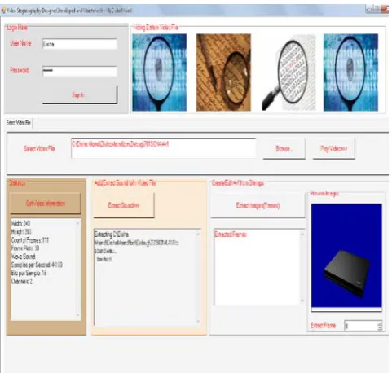This screenshot has height=373, width=392.
Task: Close the Video Steganography window
Action: tap(385, 9)
